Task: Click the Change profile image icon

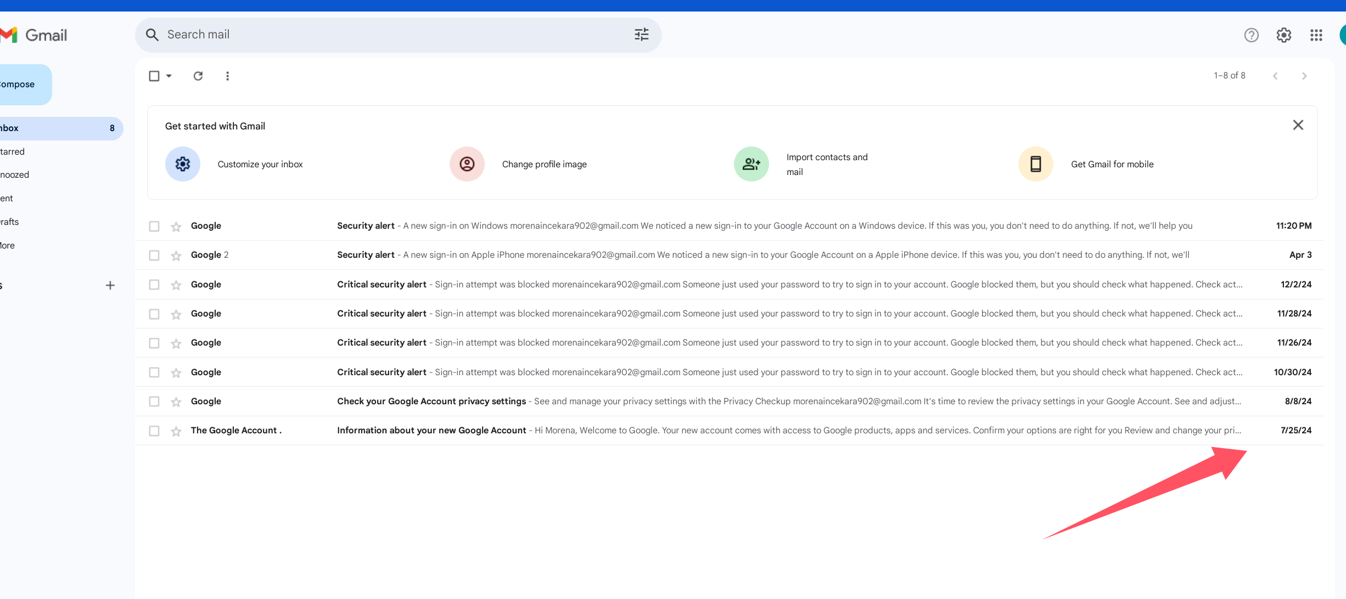Action: 467,164
